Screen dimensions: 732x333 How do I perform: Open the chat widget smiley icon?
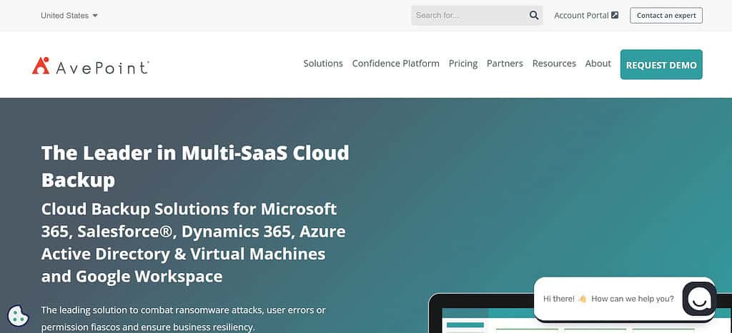(699, 299)
